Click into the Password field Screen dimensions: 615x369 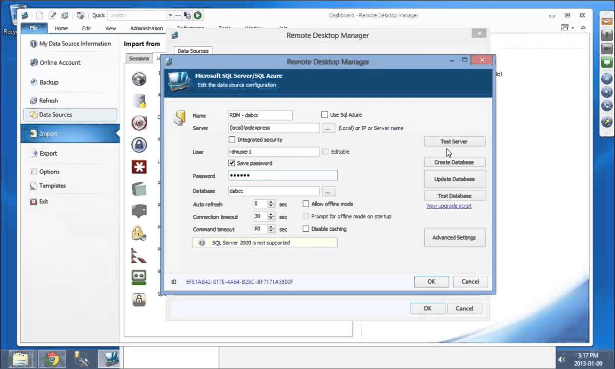coord(283,176)
